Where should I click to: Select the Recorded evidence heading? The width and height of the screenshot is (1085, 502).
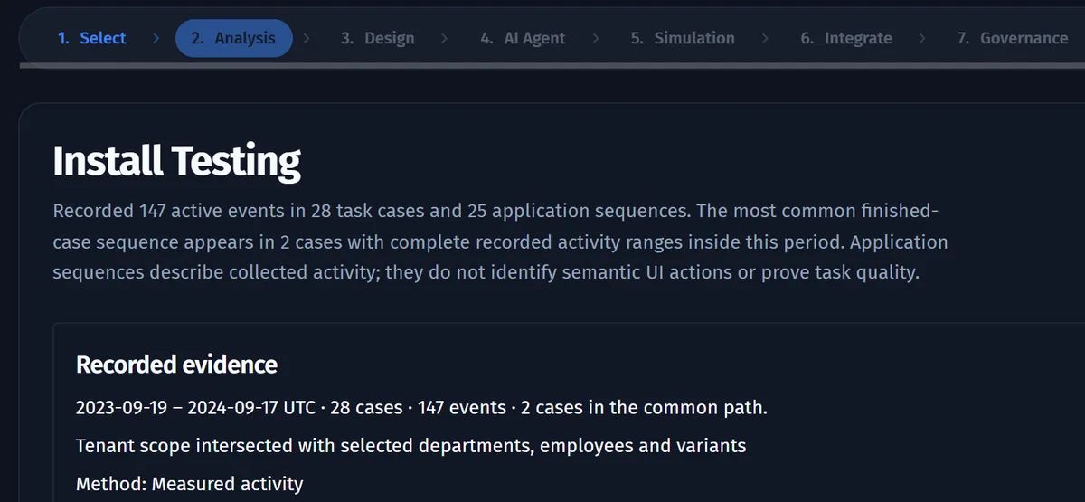[x=176, y=365]
